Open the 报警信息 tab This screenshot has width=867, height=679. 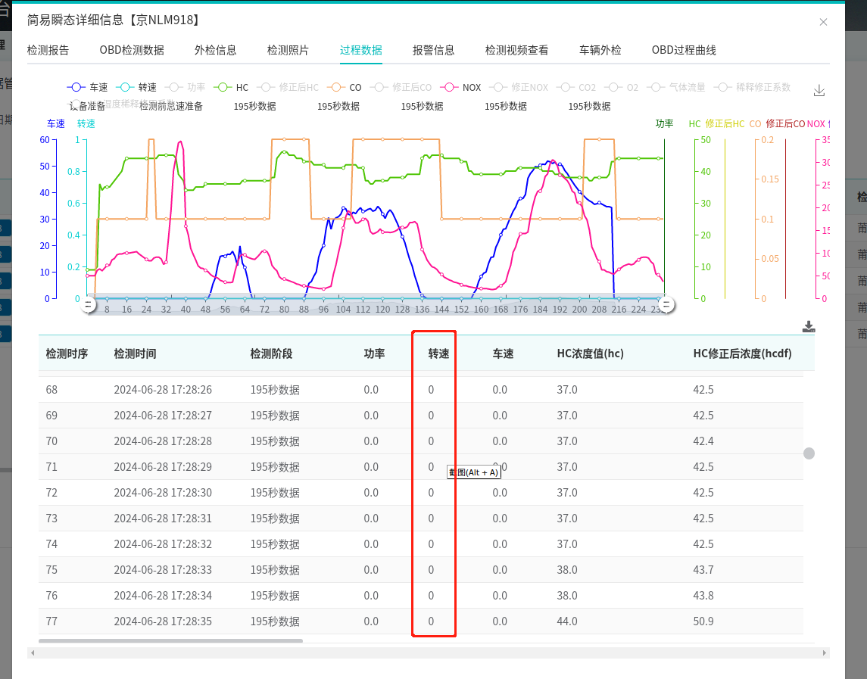433,51
